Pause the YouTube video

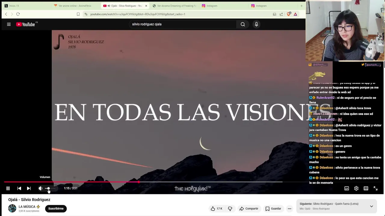click(x=8, y=188)
